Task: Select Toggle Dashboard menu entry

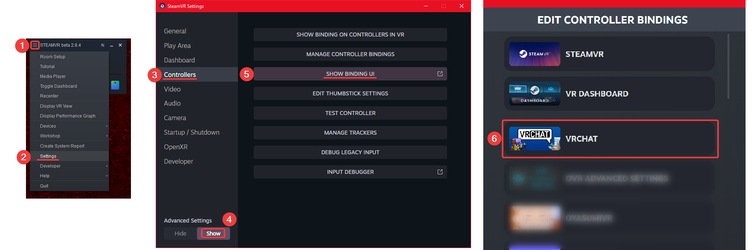Action: (x=69, y=86)
